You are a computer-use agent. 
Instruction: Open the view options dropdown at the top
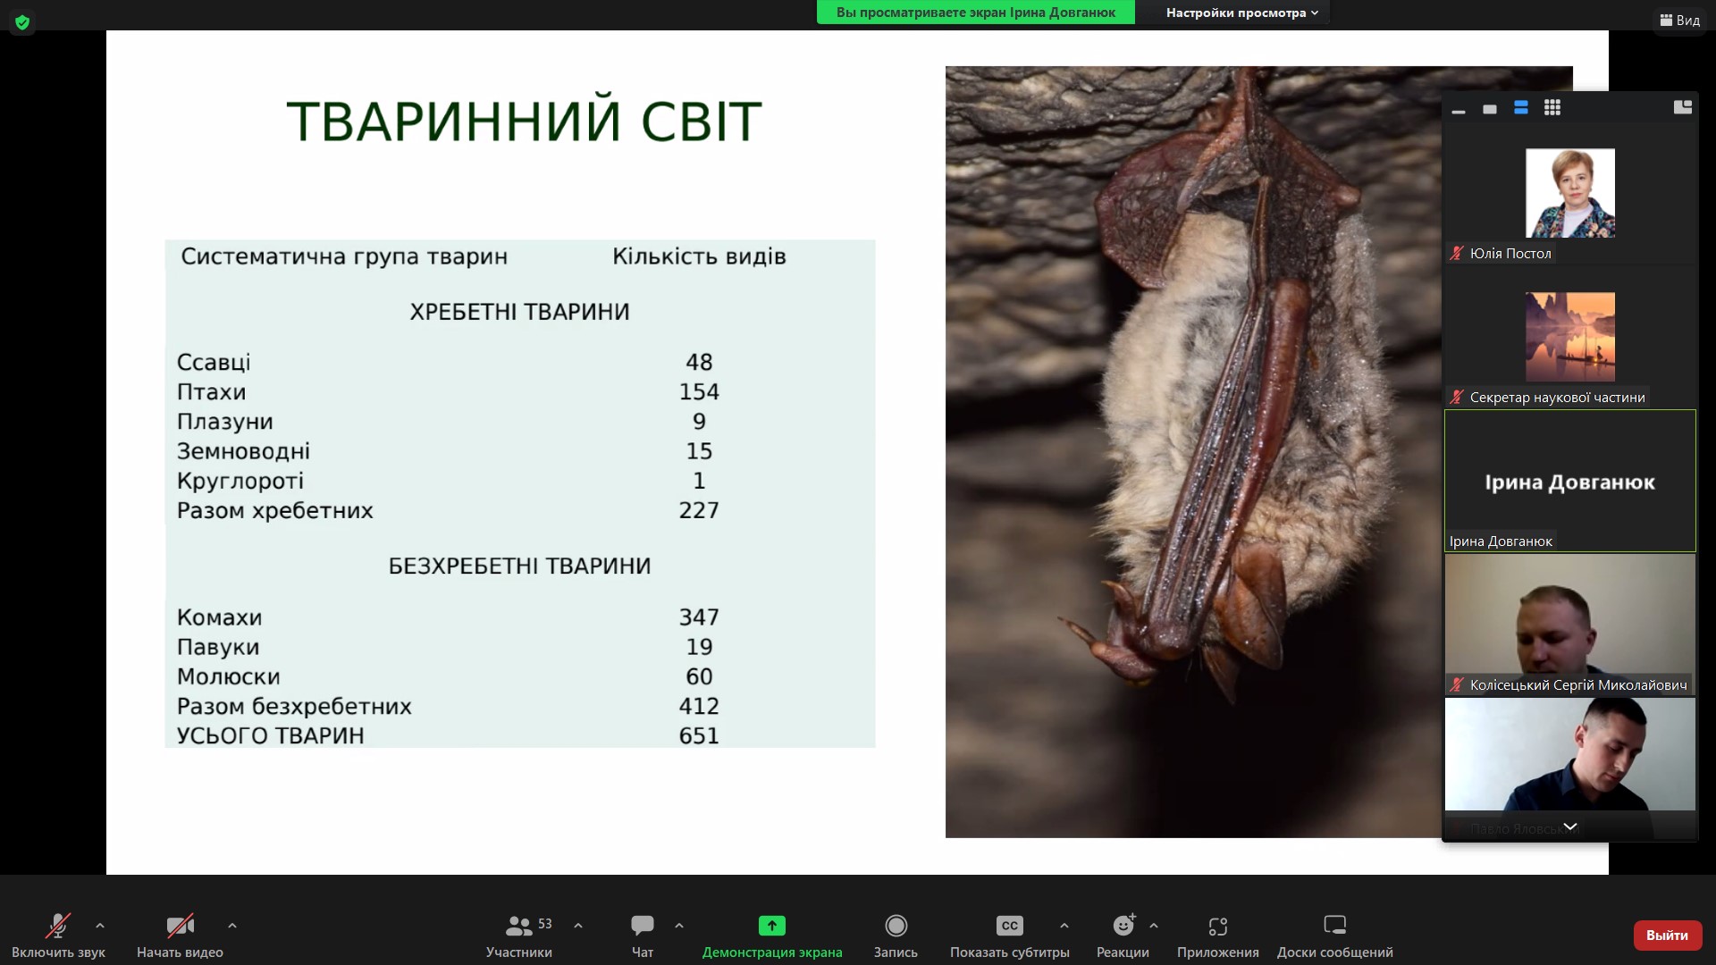click(1241, 13)
